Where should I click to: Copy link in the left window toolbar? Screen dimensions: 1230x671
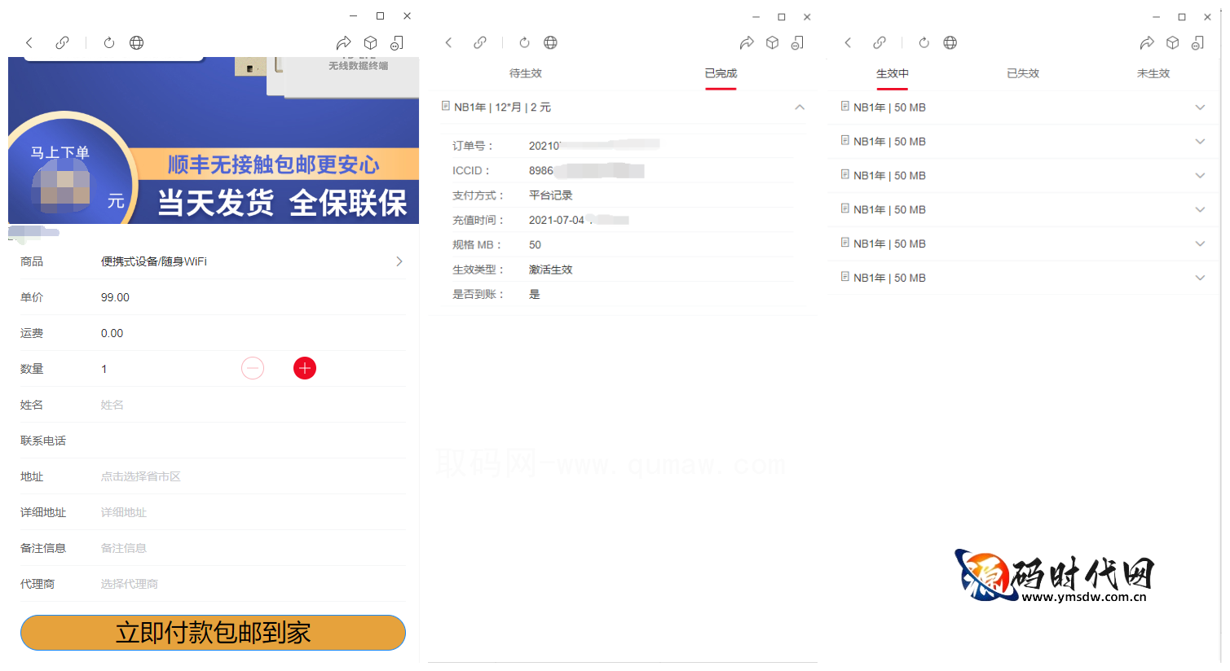62,42
